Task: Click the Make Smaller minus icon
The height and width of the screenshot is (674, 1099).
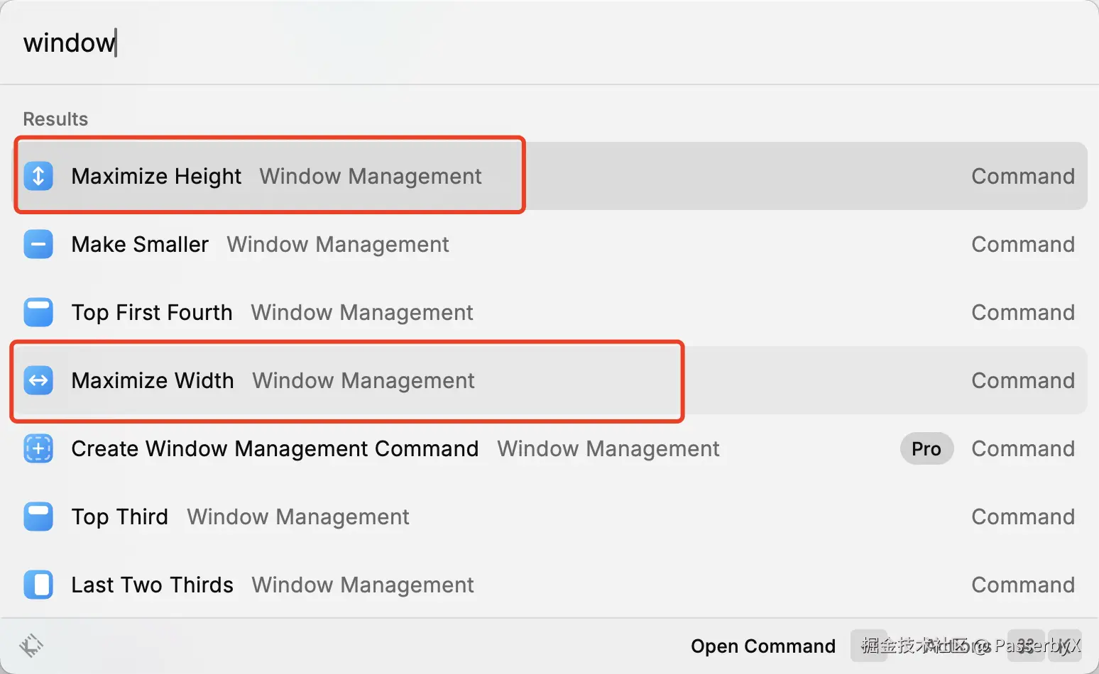Action: pos(38,244)
